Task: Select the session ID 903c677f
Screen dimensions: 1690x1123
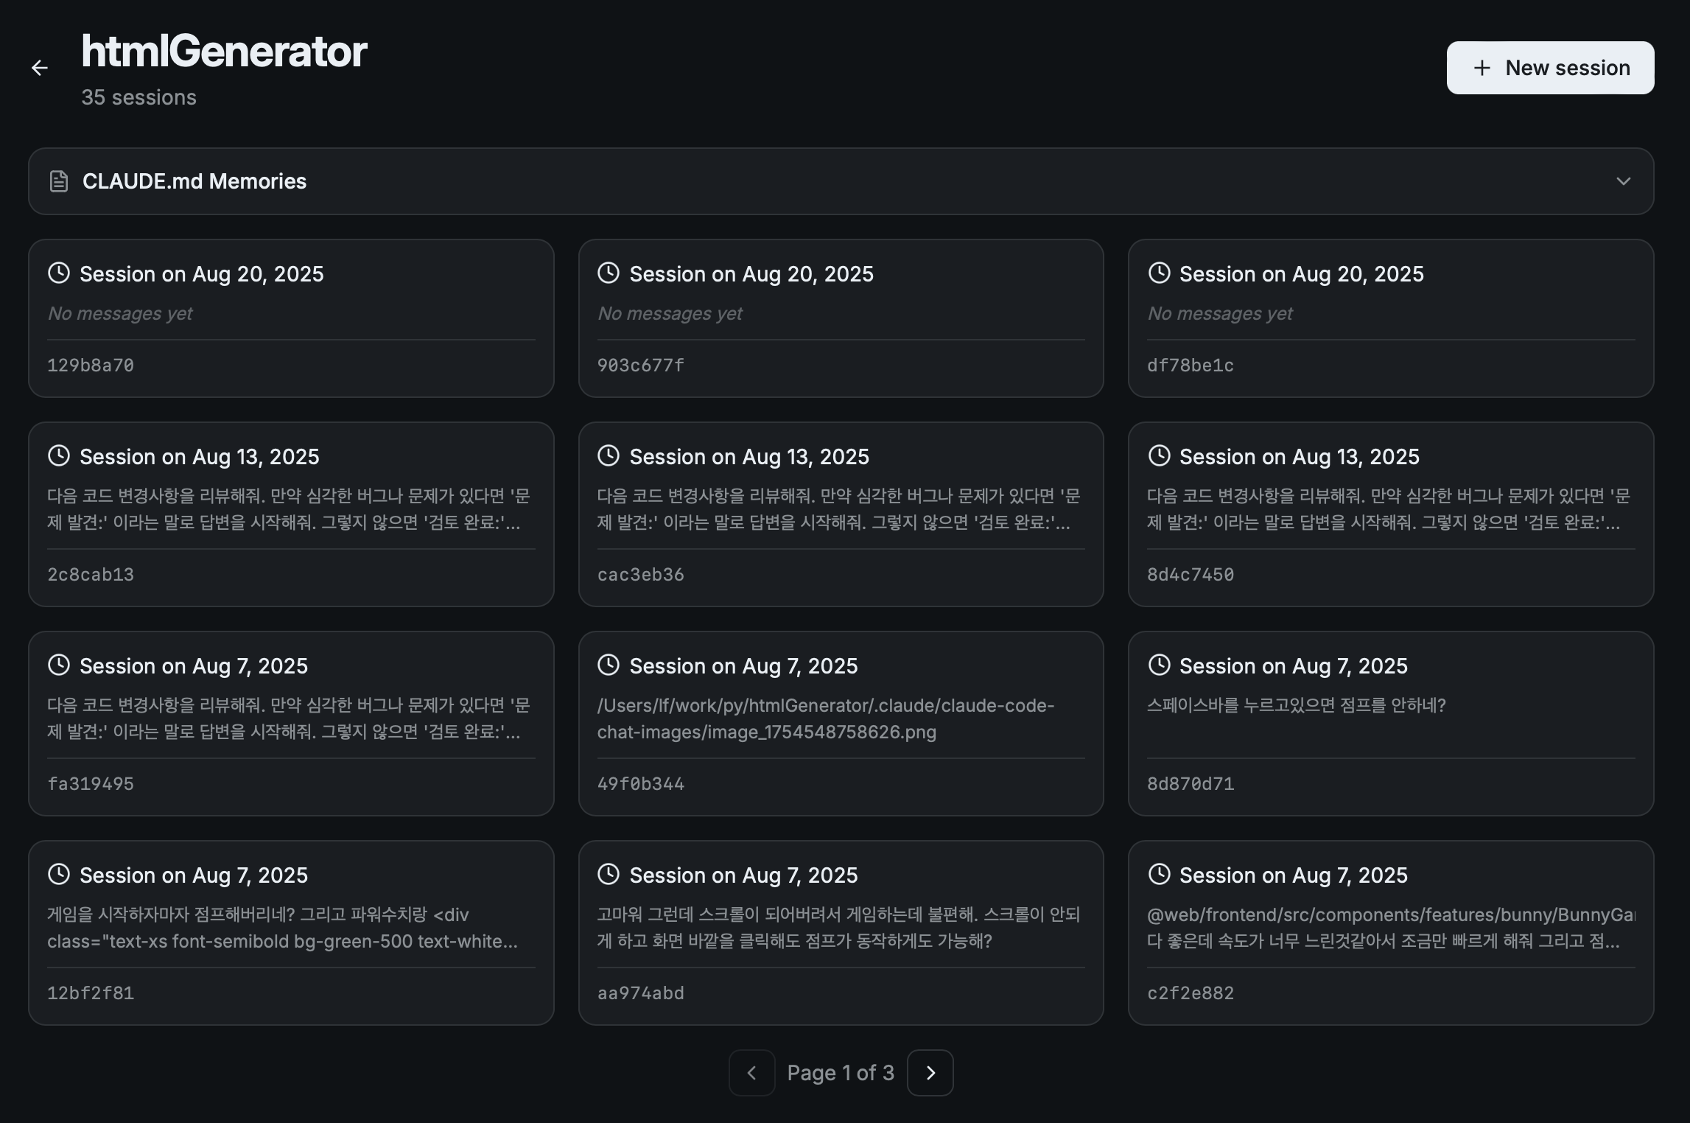Action: [641, 365]
